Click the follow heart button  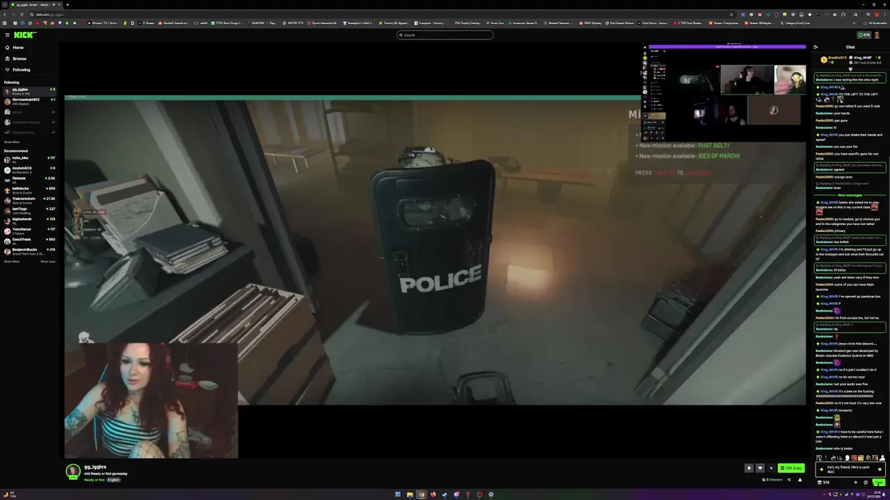(760, 468)
